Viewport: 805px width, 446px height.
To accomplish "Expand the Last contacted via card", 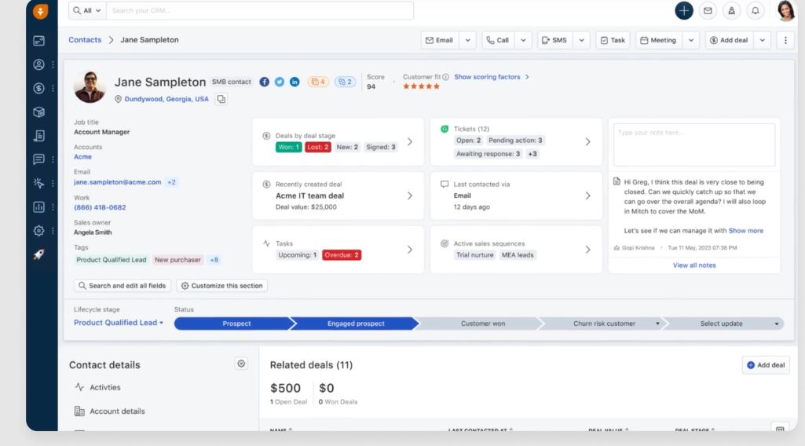I will click(x=587, y=196).
